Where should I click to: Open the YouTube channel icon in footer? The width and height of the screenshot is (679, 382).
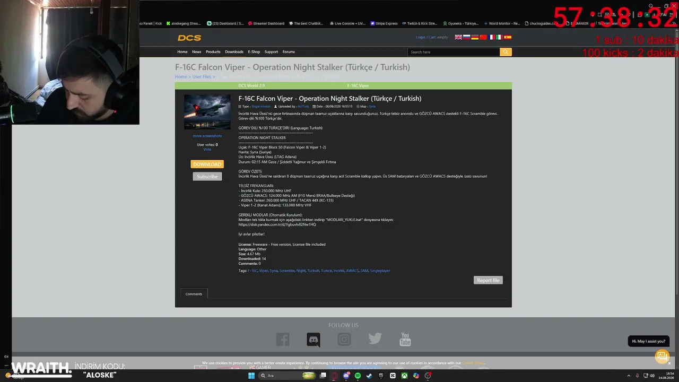pyautogui.click(x=405, y=339)
